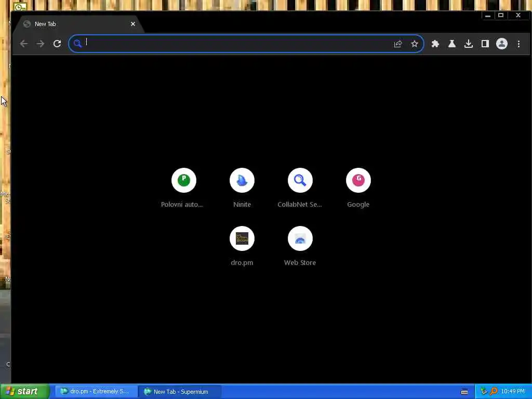Switch to New Tab - Supermium taskbar item
The image size is (532, 399).
[x=180, y=392]
